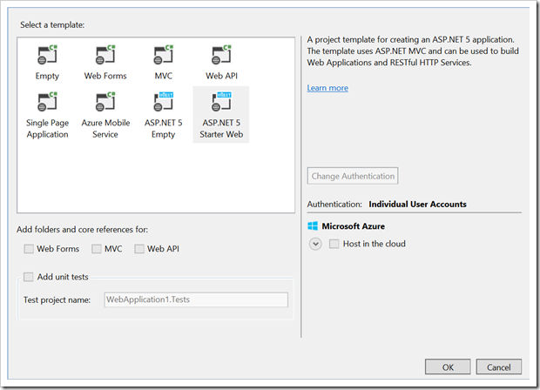540x390 pixels.
Task: Toggle the Add unit tests checkbox
Action: (x=30, y=277)
